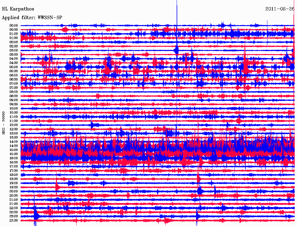297x226 pixels.
Task: Click the 'HL Karpathos' station title
Action: pyautogui.click(x=18, y=9)
